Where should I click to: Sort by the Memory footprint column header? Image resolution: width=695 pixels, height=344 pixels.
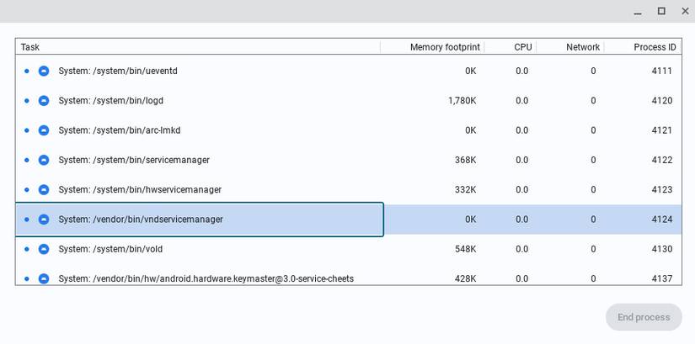(x=443, y=47)
